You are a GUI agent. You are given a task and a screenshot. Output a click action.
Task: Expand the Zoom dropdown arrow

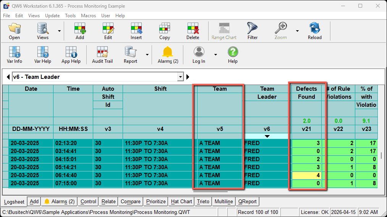coord(297,31)
